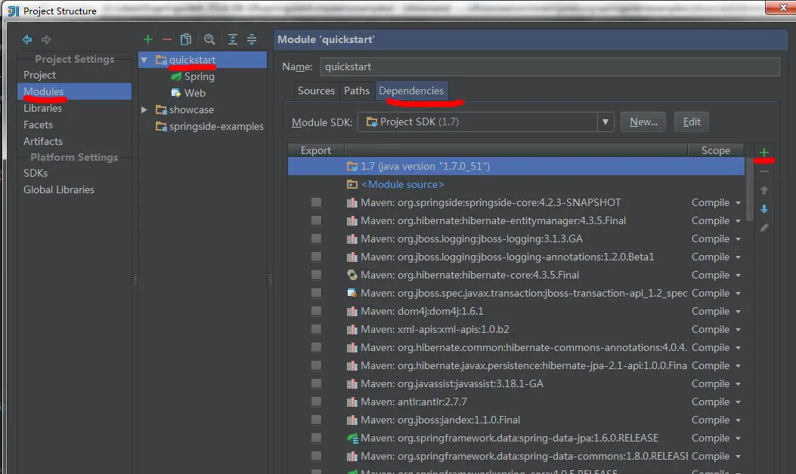
Task: Remove the selected module with the minus icon
Action: point(166,39)
